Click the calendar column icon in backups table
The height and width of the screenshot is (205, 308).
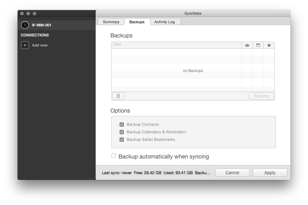(x=258, y=45)
